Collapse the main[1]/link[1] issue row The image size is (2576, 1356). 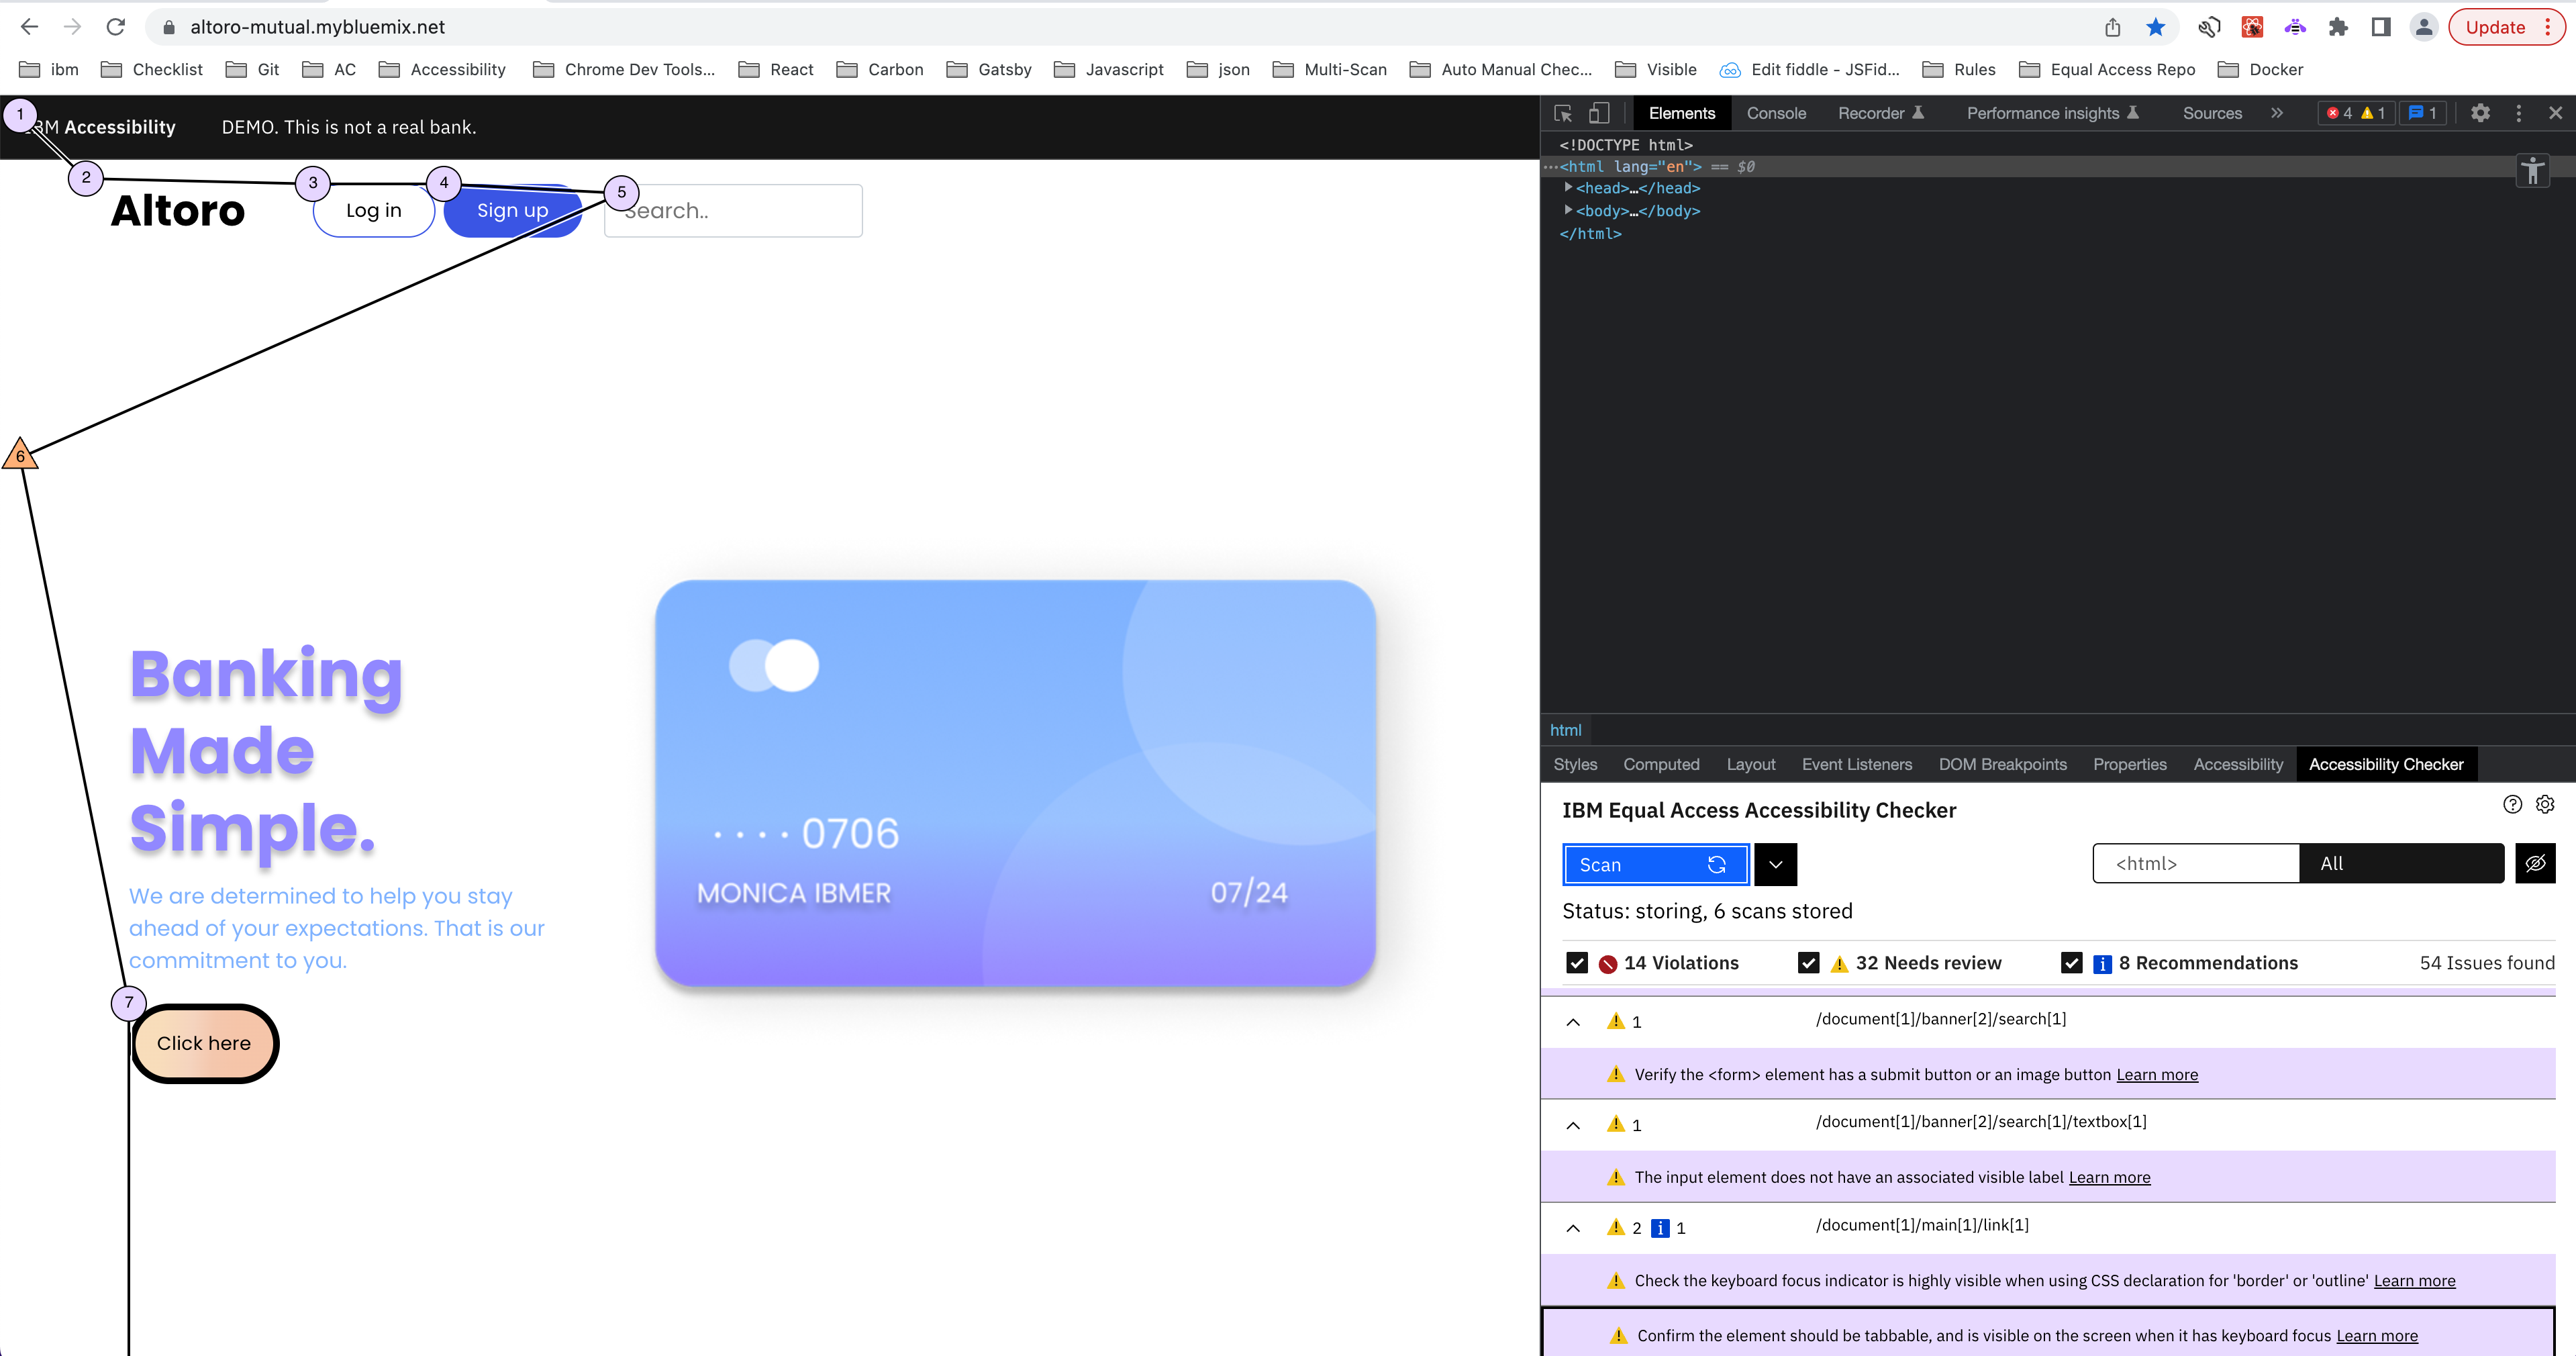(x=1573, y=1228)
